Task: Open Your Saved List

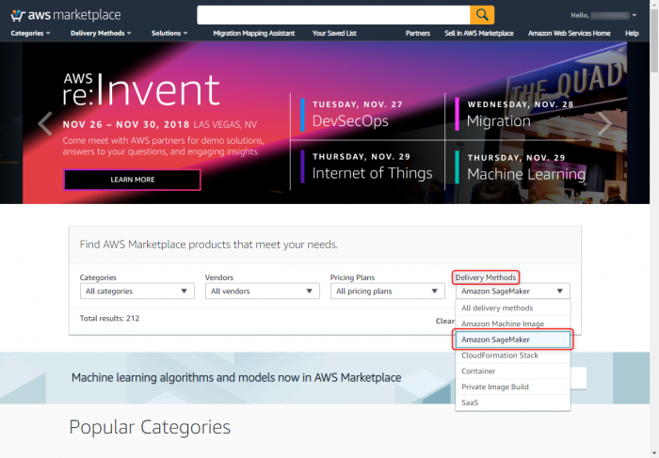Action: [334, 33]
